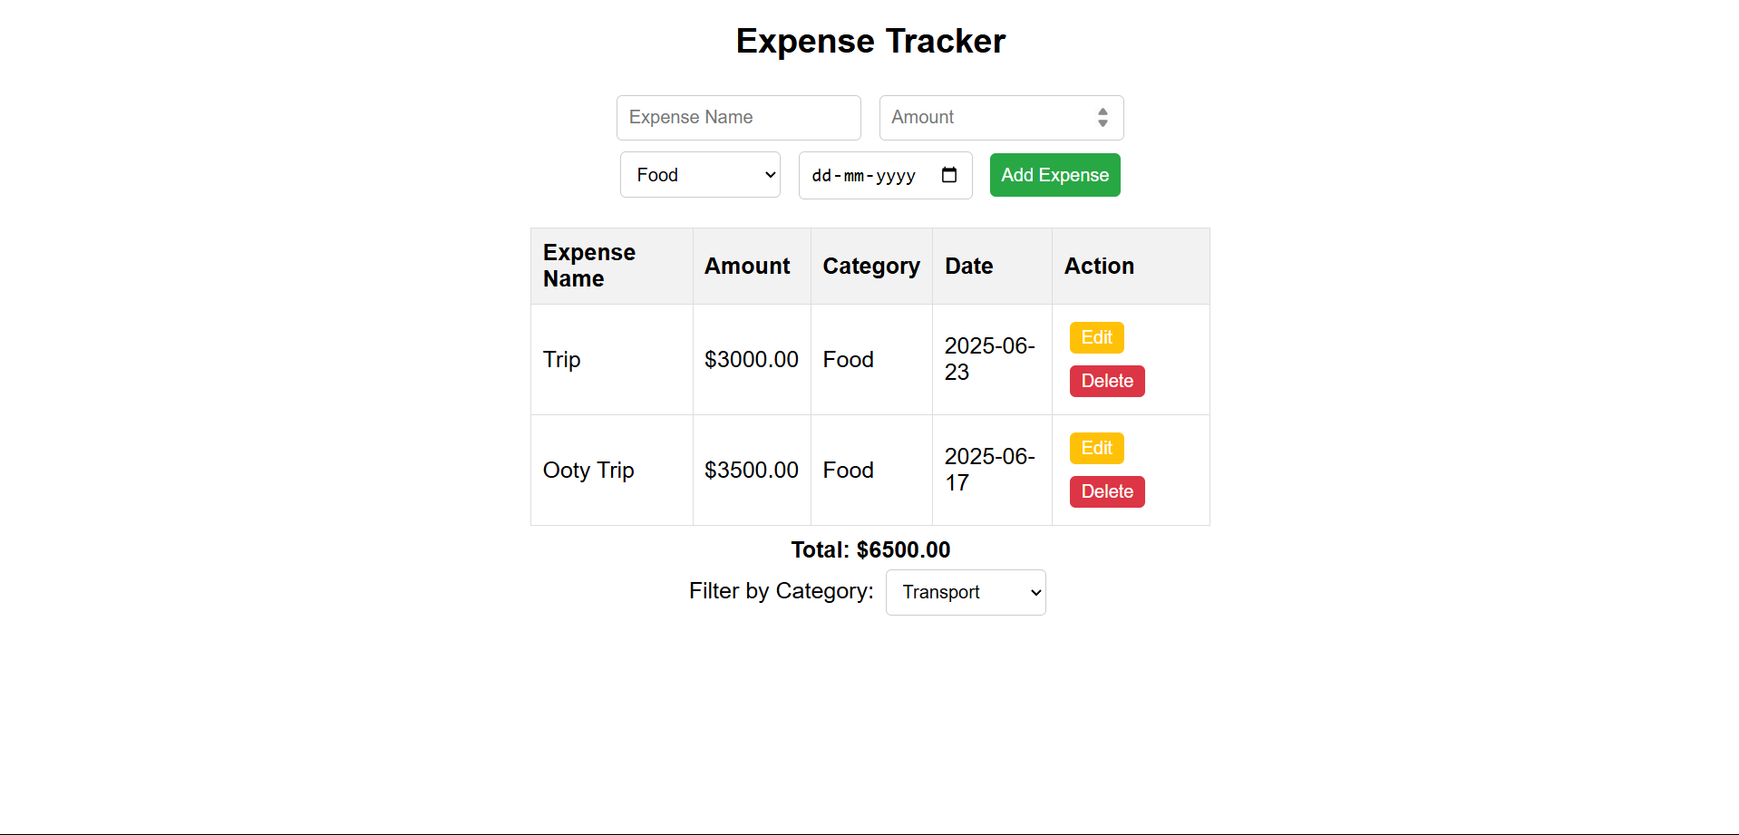
Task: Click the $3500.00 amount cell
Action: click(752, 471)
